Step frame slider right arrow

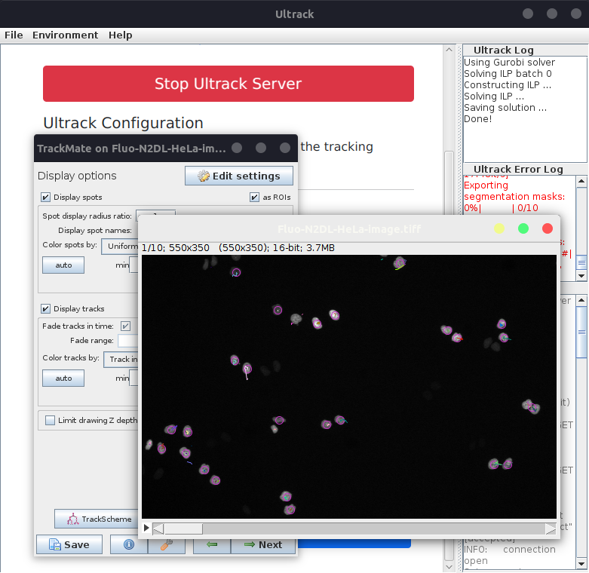tap(551, 529)
